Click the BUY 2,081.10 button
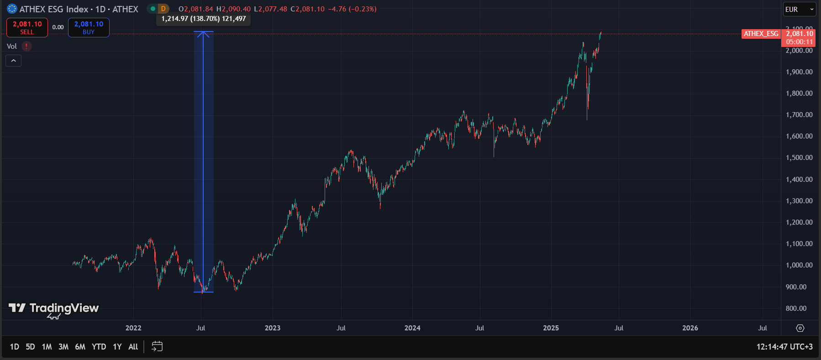 click(89, 27)
